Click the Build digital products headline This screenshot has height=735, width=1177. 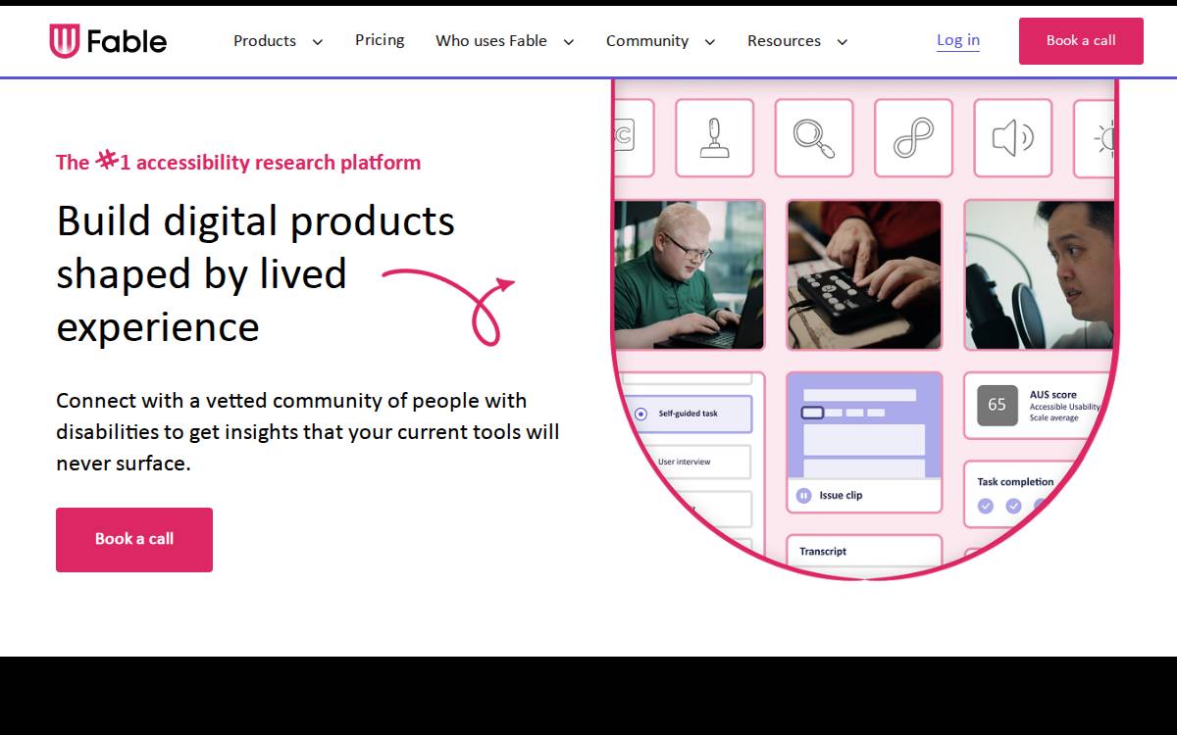(255, 273)
